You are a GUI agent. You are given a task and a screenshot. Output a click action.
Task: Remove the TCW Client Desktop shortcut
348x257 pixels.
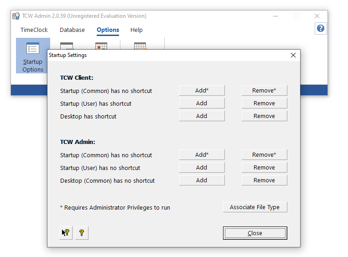click(264, 116)
